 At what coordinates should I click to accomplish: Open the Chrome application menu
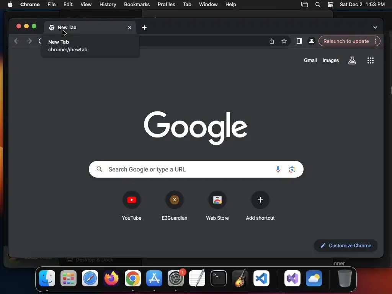(x=30, y=4)
